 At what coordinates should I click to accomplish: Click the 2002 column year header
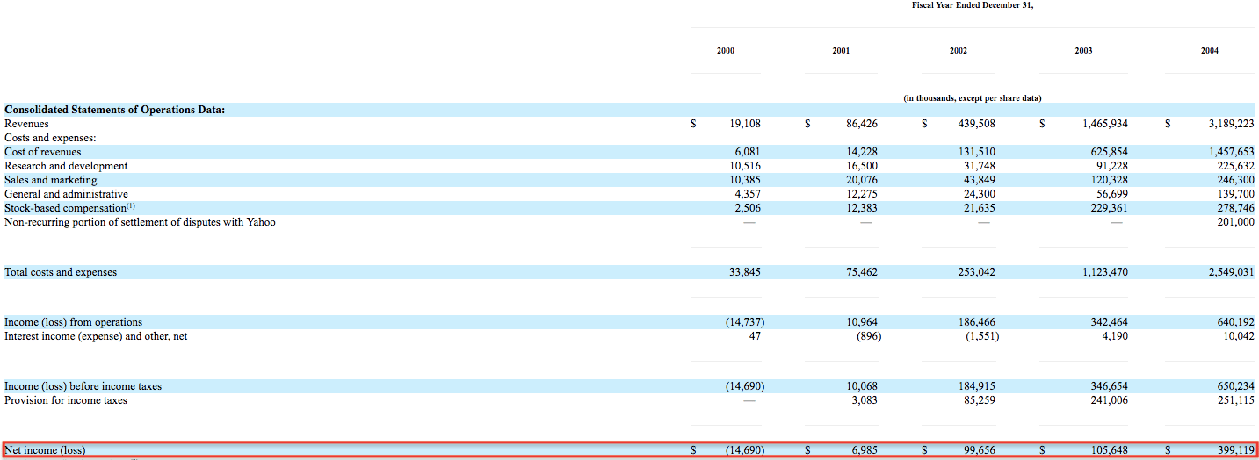pyautogui.click(x=959, y=51)
